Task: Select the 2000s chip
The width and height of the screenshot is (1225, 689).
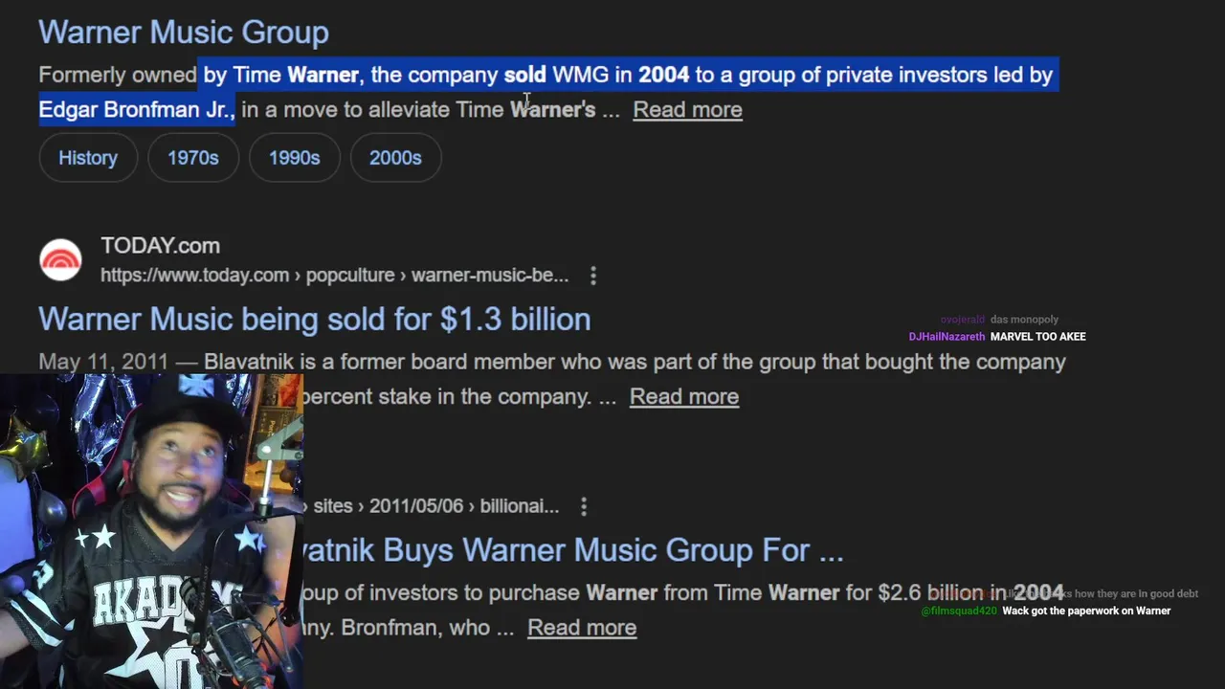Action: (x=395, y=158)
